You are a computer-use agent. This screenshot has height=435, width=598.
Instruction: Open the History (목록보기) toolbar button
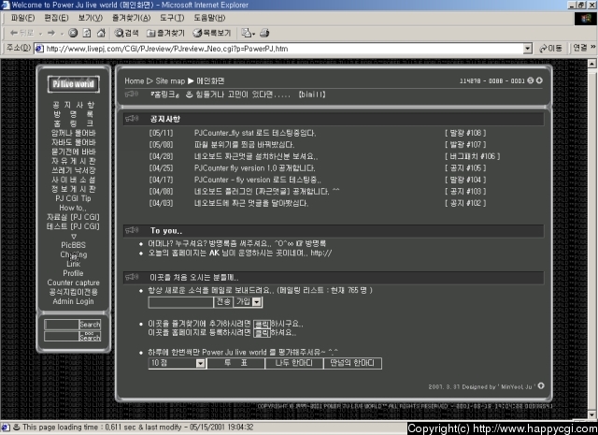coord(212,34)
